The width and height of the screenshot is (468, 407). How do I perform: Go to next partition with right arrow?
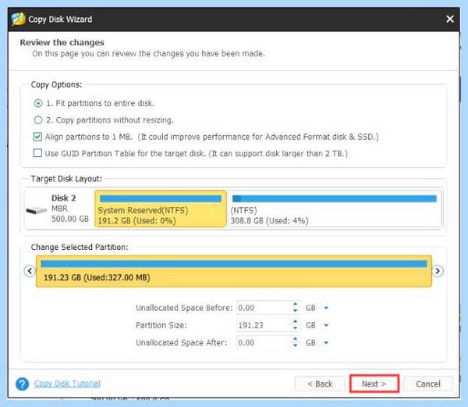[438, 271]
